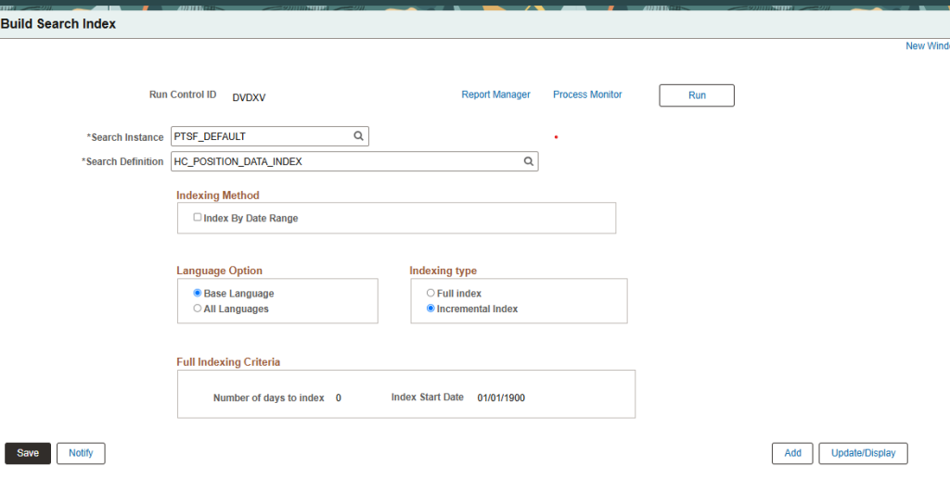Open the Report Manager link
The height and width of the screenshot is (479, 950).
[495, 95]
